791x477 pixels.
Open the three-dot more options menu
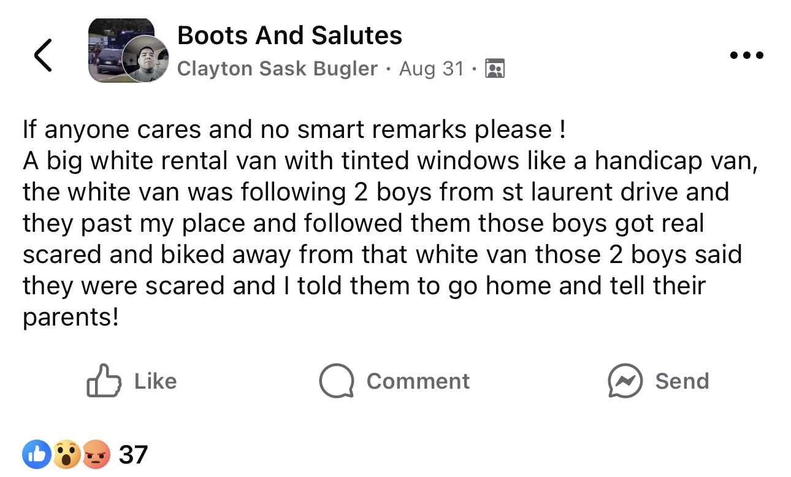747,55
